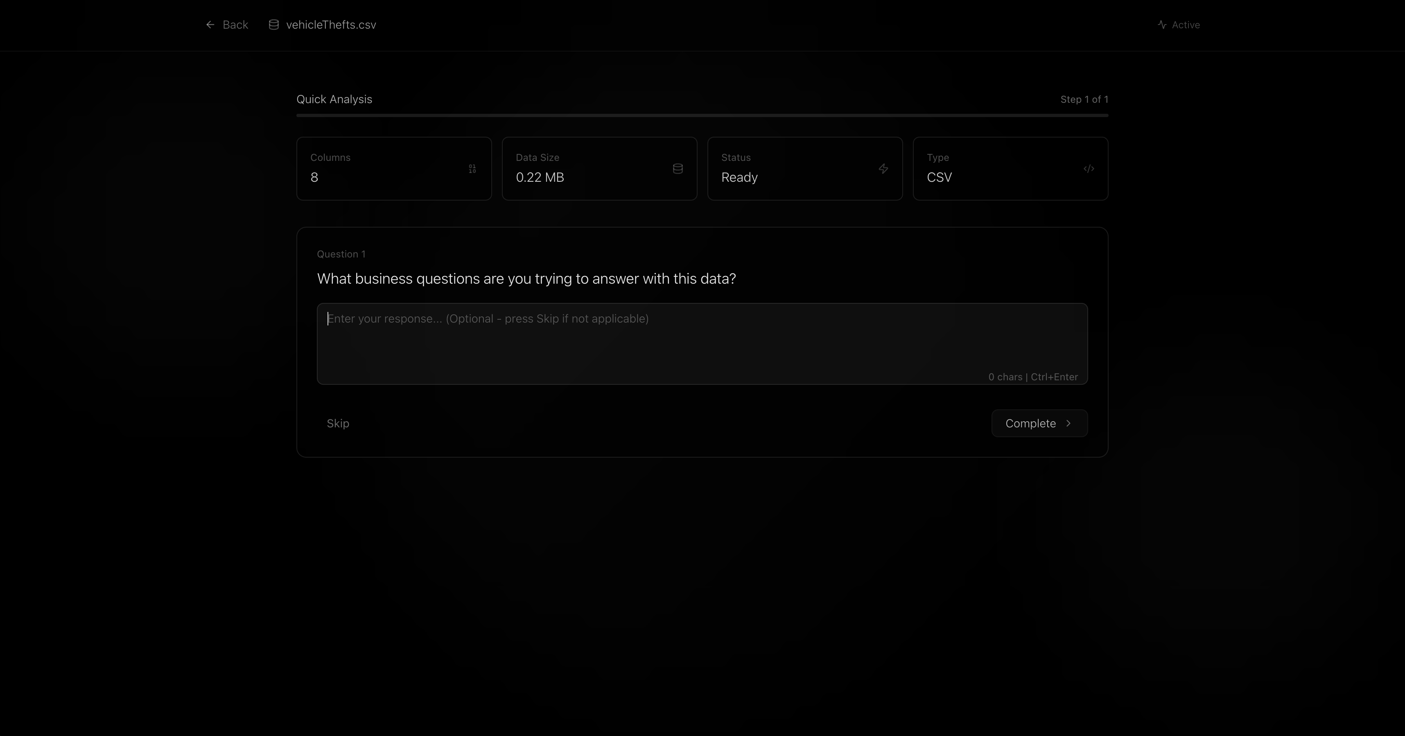
Task: Select the Status Ready card
Action: click(804, 169)
